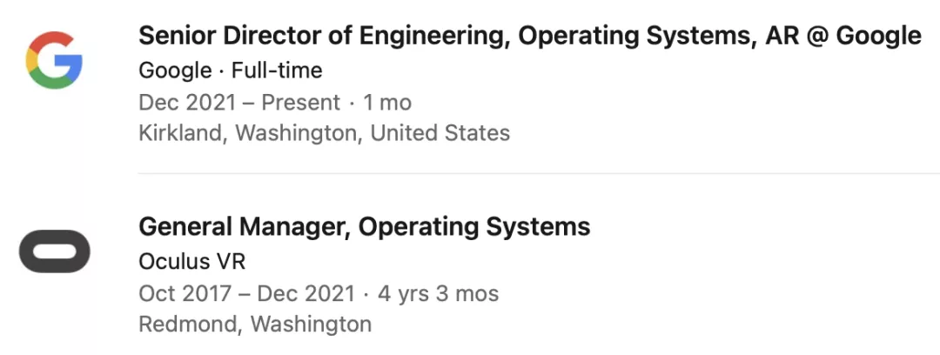
Task: Click the '4 yrs 3 mos' duration text
Action: pos(438,293)
